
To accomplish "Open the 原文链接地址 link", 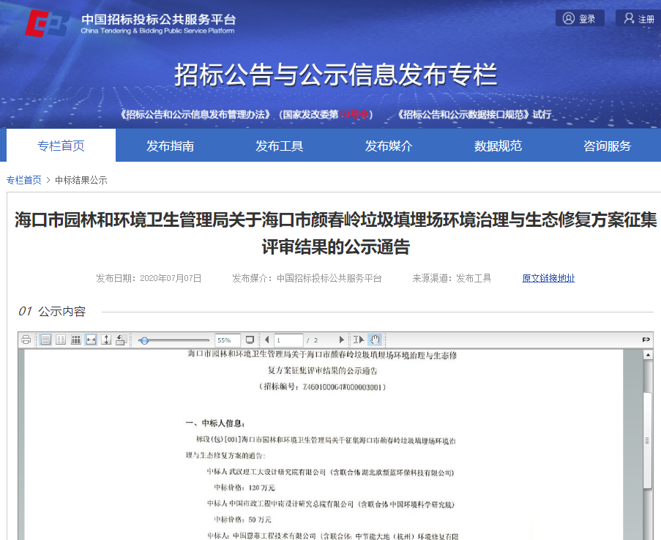I will pyautogui.click(x=548, y=278).
